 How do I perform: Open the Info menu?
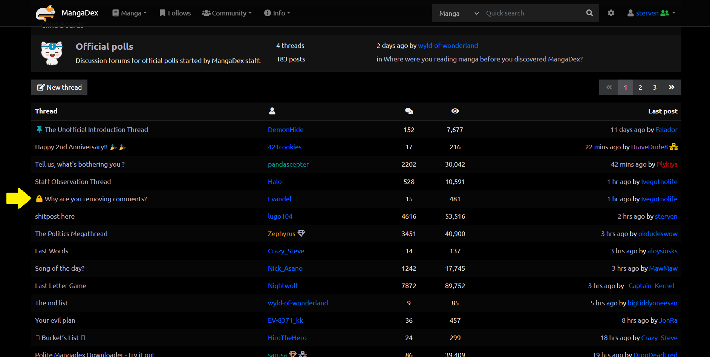click(277, 13)
